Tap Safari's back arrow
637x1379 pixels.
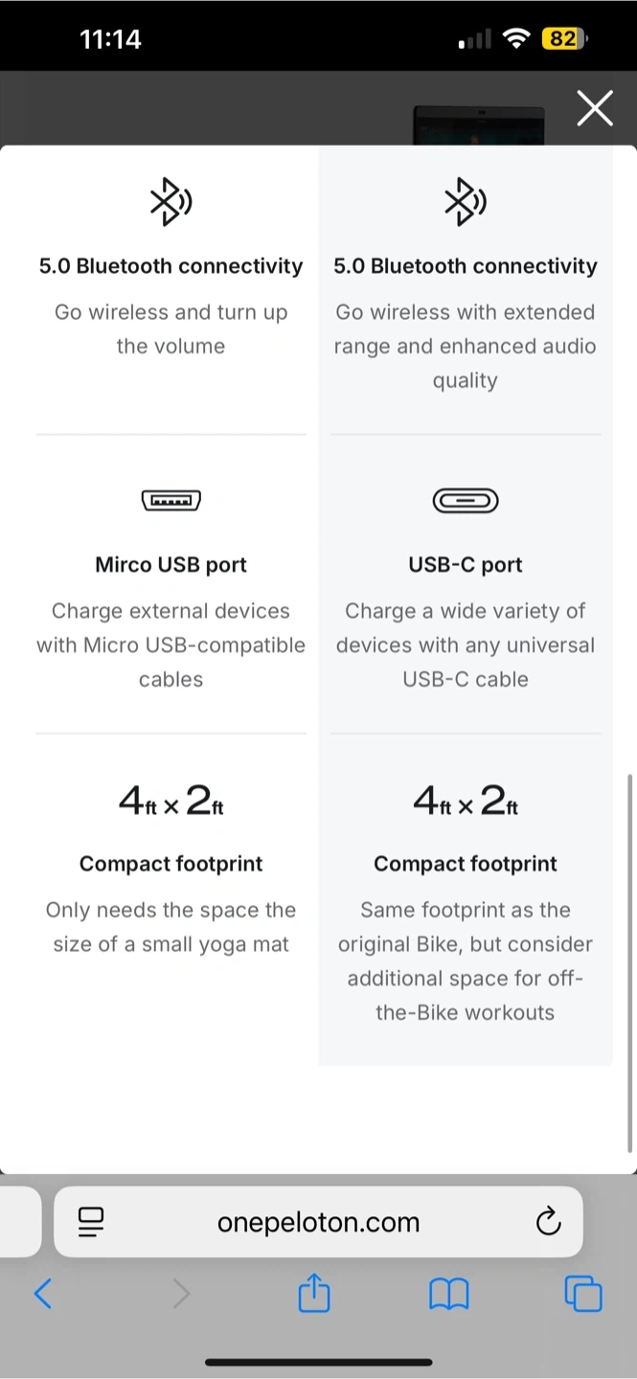[43, 1295]
